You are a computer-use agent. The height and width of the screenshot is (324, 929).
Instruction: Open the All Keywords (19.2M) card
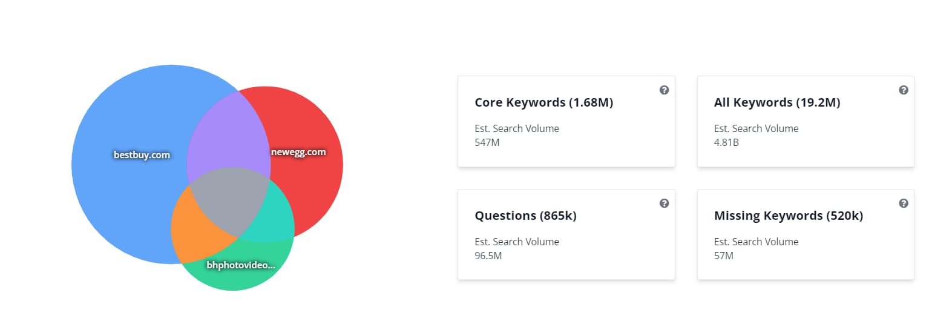pyautogui.click(x=806, y=121)
